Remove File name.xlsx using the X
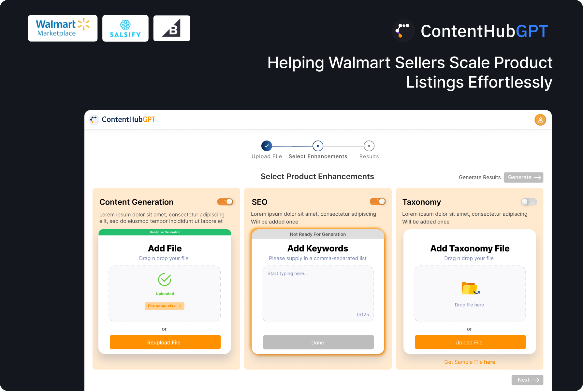 (180, 306)
